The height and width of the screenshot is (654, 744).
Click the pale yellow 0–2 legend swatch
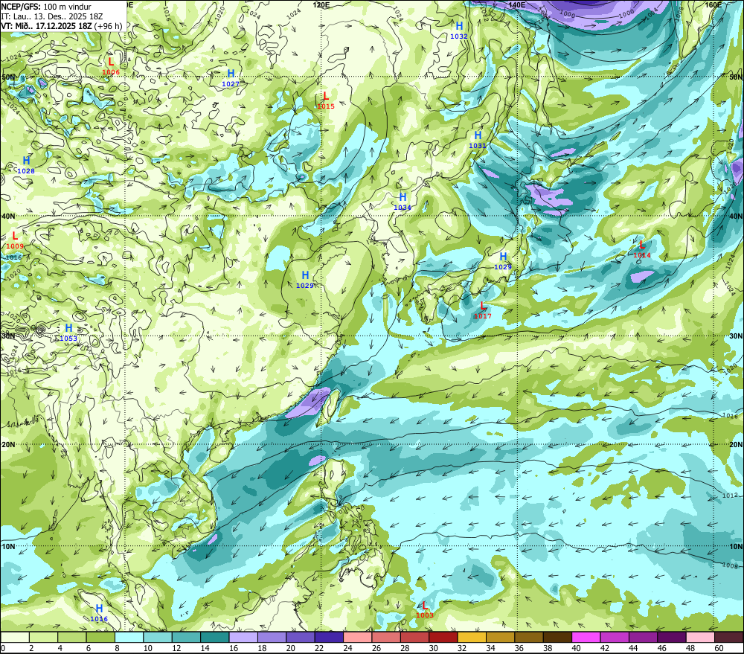coord(15,637)
